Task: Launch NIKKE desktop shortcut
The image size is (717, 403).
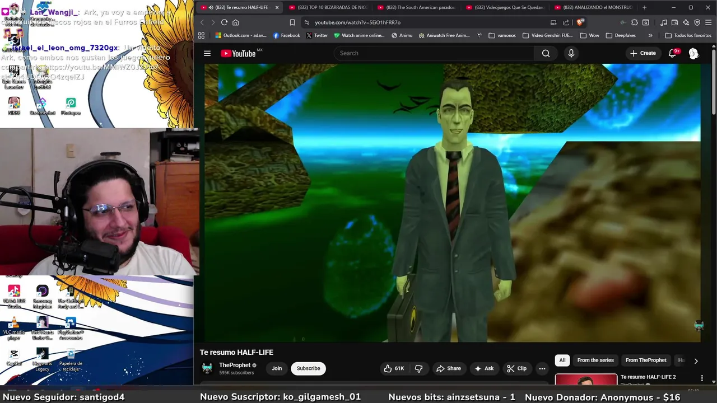Action: coord(14,106)
